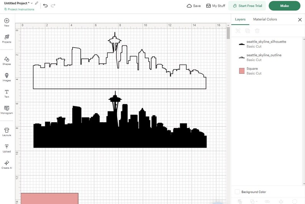Image resolution: width=305 pixels, height=204 pixels.
Task: Click the silhouette layer thumbnail
Action: pyautogui.click(x=242, y=44)
